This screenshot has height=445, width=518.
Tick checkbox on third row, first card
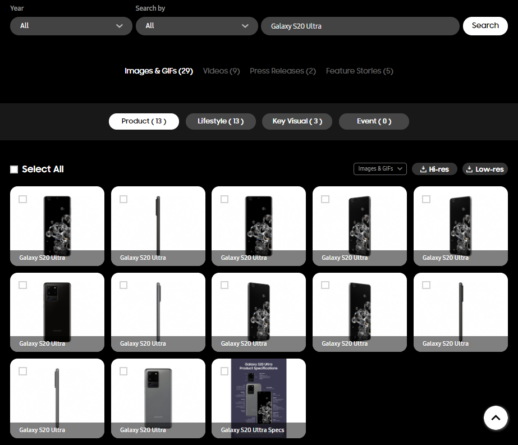tap(23, 371)
